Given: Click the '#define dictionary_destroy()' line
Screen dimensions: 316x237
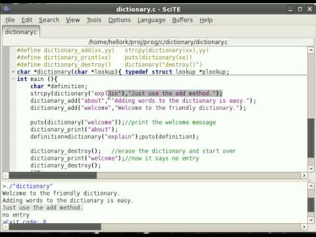Looking at the screenshot, I should (x=109, y=65).
